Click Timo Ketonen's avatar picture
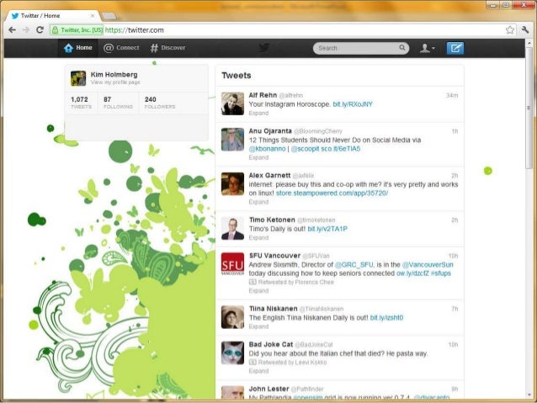Viewport: 537px width, 403px height. pos(232,228)
